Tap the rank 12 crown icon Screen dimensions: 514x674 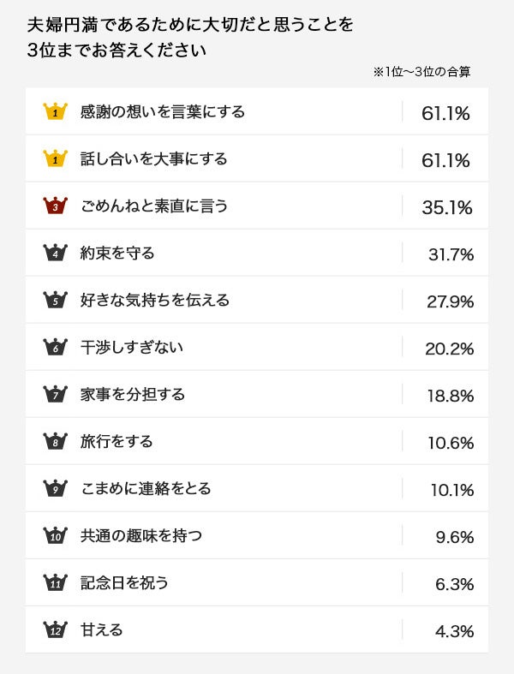click(x=55, y=629)
